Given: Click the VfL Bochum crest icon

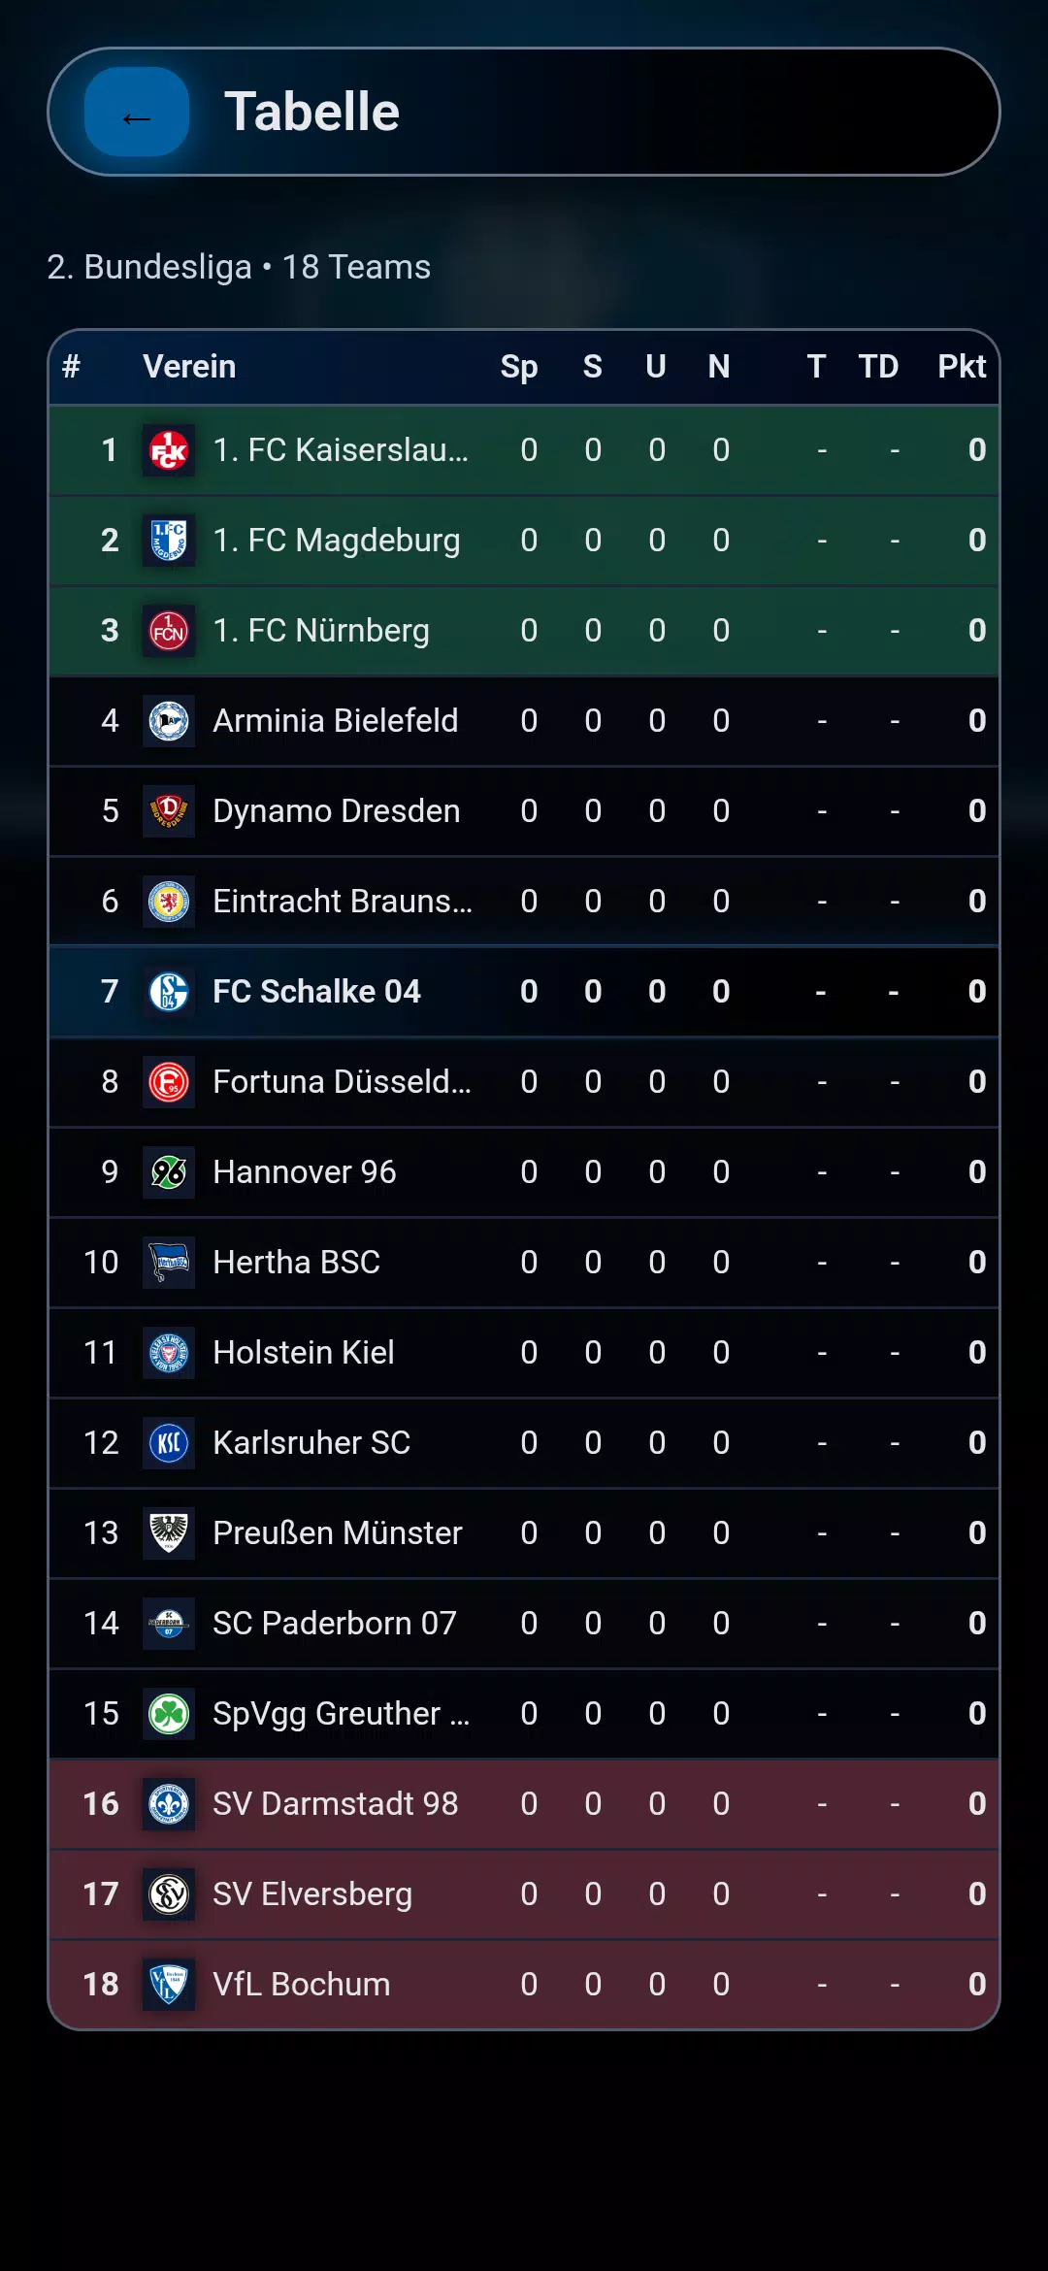Looking at the screenshot, I should click(169, 1985).
